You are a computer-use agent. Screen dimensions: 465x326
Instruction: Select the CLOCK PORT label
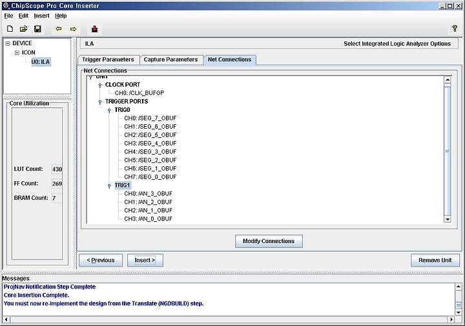pos(123,85)
